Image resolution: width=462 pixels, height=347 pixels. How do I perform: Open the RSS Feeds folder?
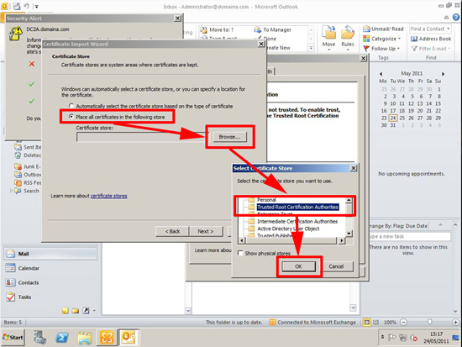pyautogui.click(x=28, y=183)
